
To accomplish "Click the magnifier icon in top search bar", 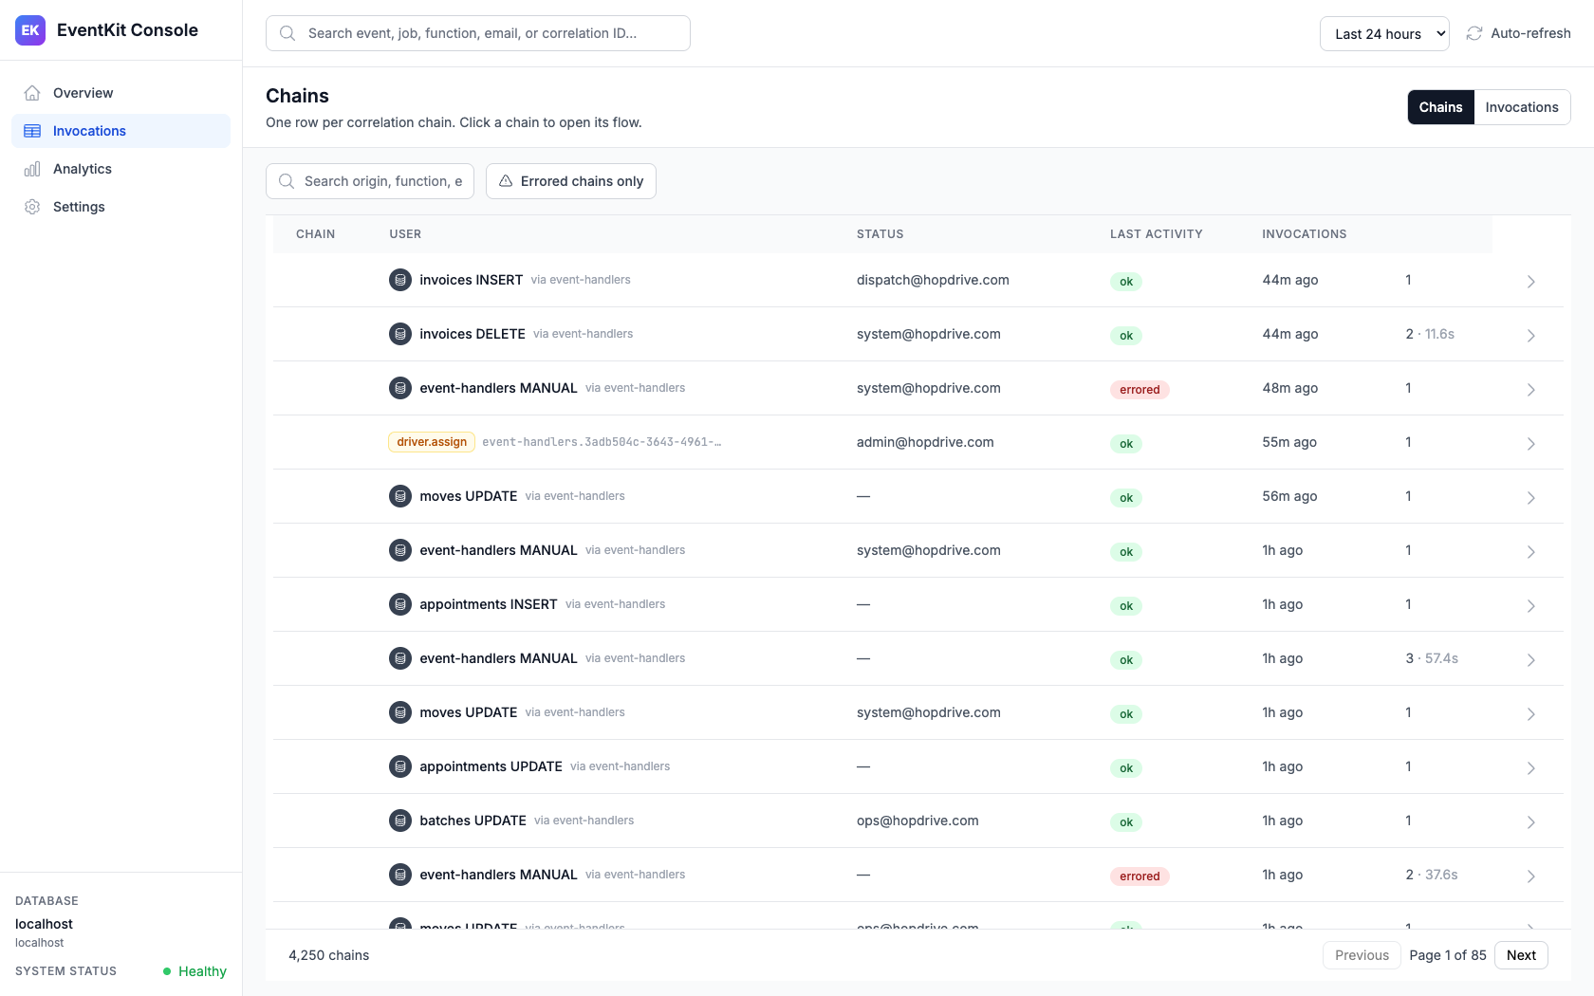I will pyautogui.click(x=287, y=33).
